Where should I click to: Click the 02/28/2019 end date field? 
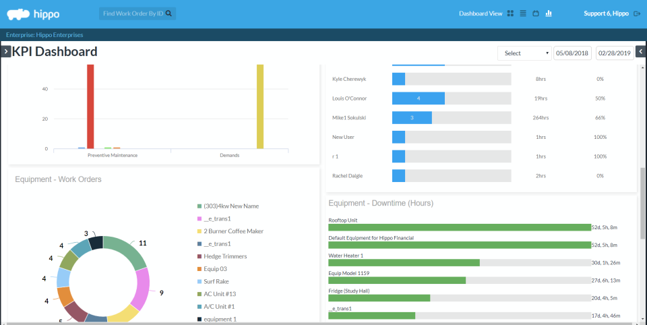[x=615, y=53]
